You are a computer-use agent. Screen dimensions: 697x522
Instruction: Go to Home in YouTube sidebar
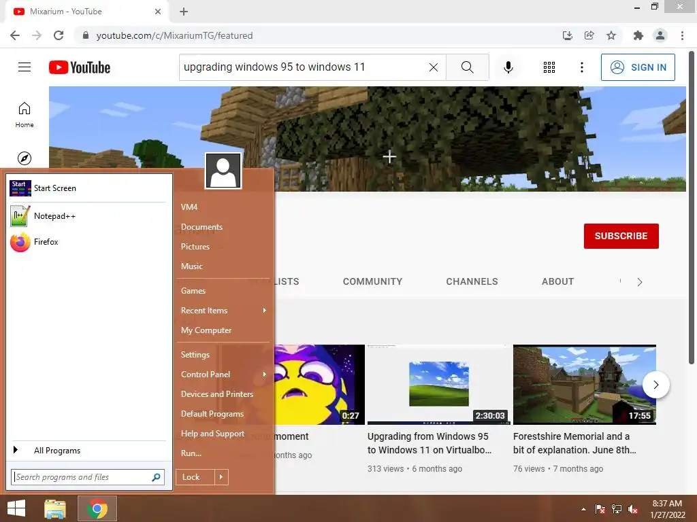pos(25,114)
